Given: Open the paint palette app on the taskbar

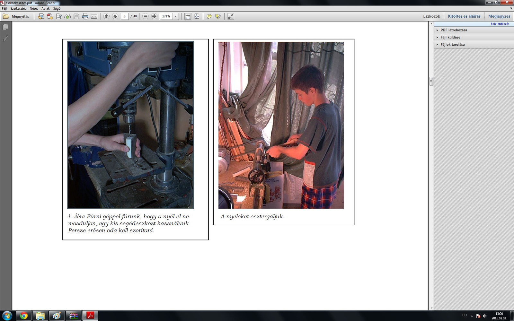Looking at the screenshot, I should tap(57, 316).
